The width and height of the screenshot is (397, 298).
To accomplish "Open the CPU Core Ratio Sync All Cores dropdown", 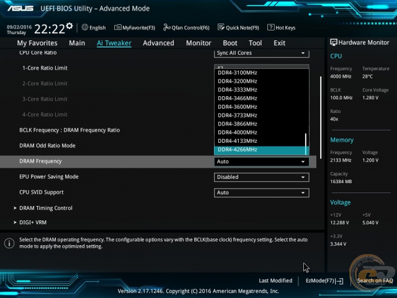I will coord(262,53).
